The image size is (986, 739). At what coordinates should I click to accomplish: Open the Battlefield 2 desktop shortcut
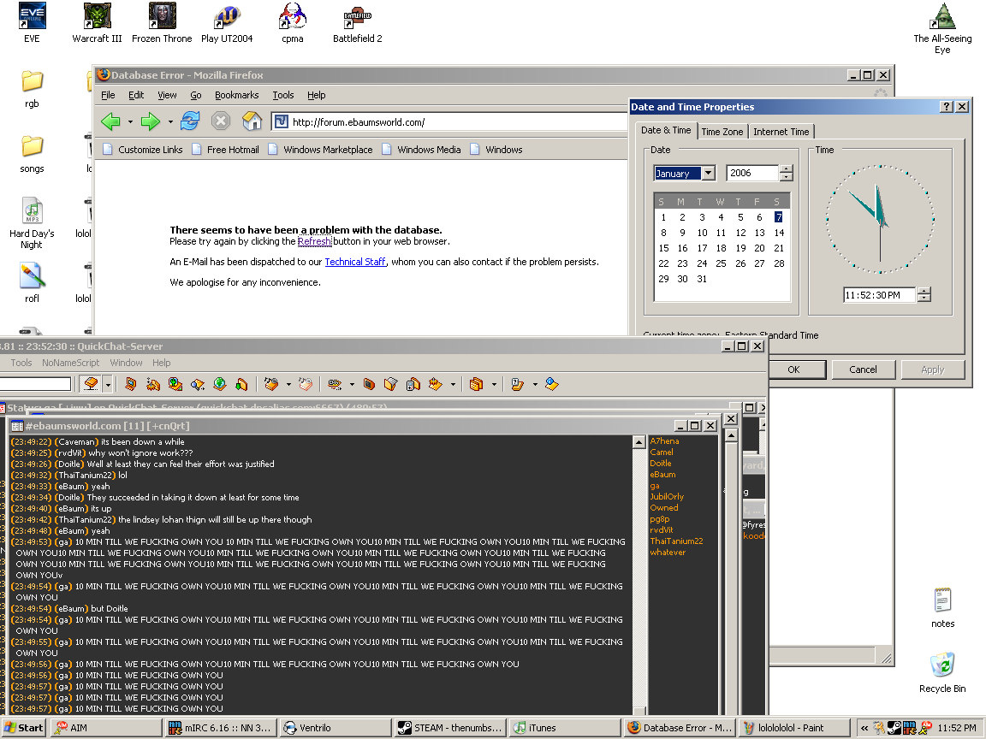click(x=357, y=19)
